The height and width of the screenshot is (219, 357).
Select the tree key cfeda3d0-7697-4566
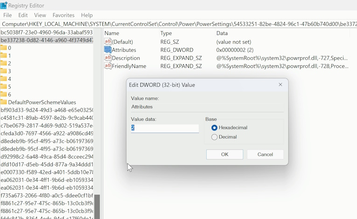[47, 133]
